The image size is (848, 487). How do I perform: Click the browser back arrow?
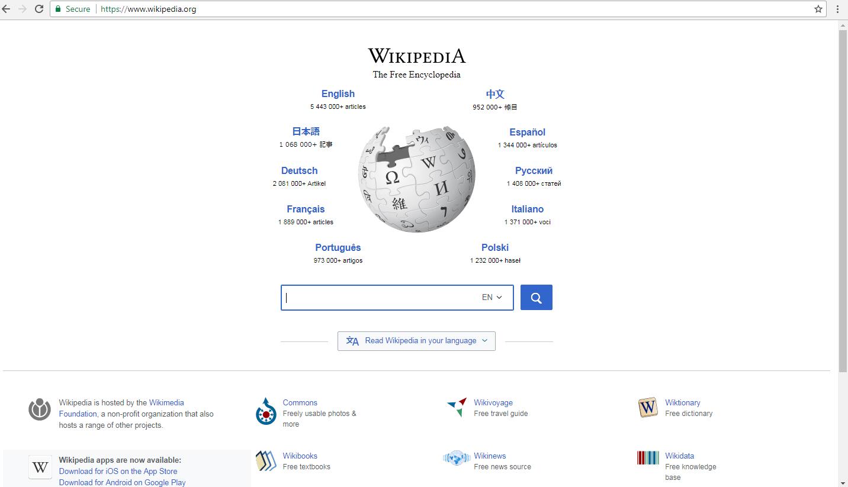tap(7, 9)
